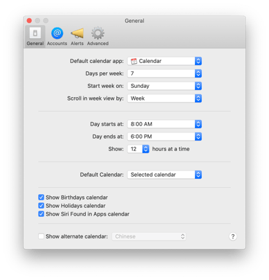Click the help question mark button
Viewport: 269px width, 280px height.
click(x=233, y=236)
